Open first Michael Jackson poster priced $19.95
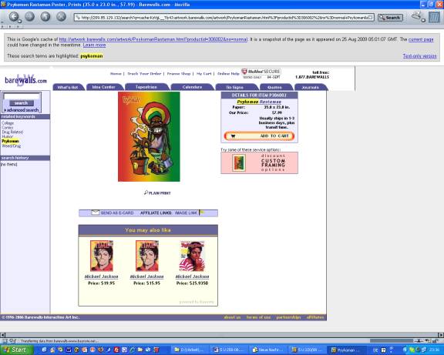The height and width of the screenshot is (355, 444). click(102, 256)
